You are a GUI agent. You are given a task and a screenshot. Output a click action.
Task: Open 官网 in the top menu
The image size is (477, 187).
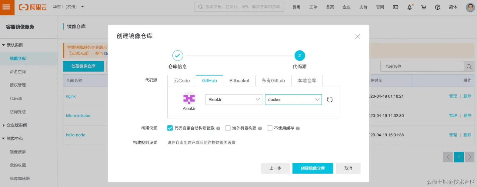380,7
